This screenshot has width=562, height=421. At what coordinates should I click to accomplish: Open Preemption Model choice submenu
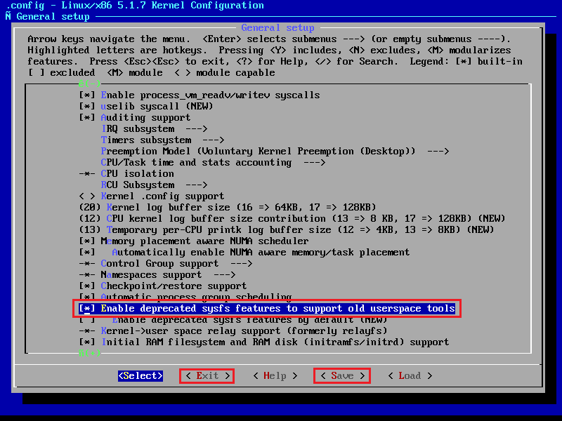275,152
